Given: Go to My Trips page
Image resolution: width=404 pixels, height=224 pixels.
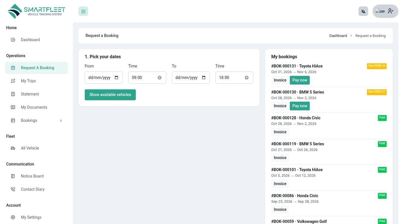Looking at the screenshot, I should [x=36, y=81].
